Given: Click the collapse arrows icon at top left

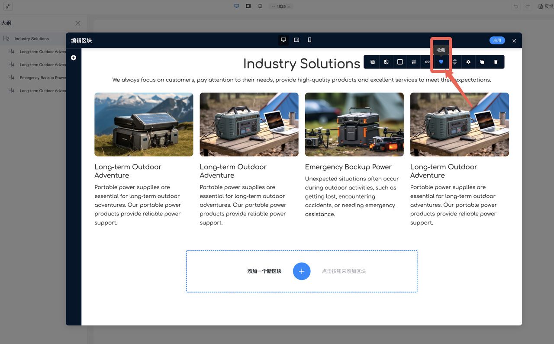Looking at the screenshot, I should [8, 6].
